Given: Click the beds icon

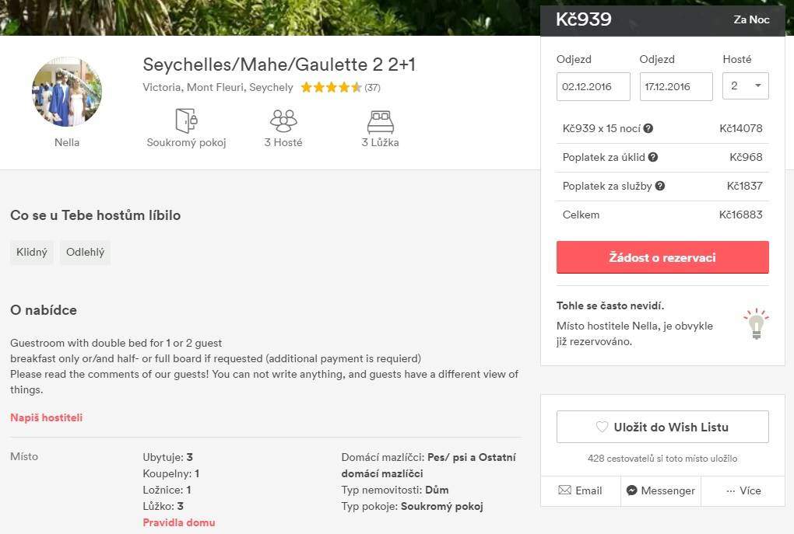Looking at the screenshot, I should point(380,122).
